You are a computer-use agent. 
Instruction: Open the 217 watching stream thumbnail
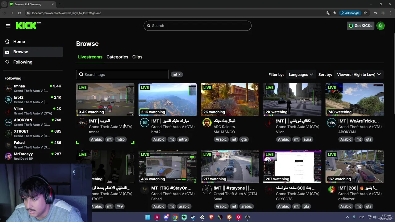230,166
